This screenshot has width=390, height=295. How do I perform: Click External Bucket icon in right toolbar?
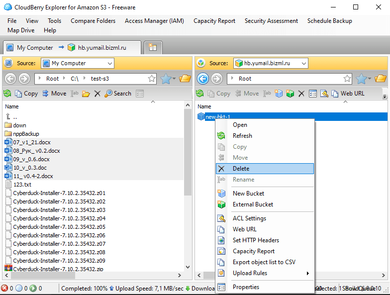click(290, 94)
